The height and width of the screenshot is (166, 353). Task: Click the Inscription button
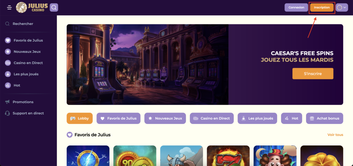[x=322, y=8]
